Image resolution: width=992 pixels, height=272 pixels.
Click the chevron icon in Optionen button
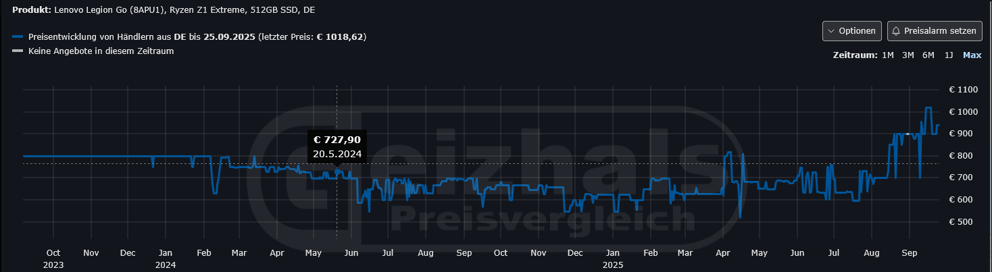831,31
